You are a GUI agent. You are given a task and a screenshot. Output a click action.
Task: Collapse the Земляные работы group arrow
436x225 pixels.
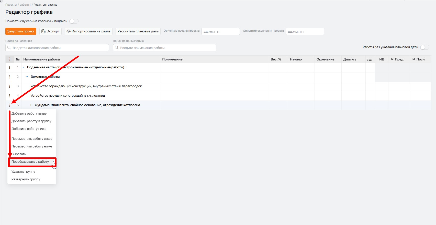pos(27,77)
